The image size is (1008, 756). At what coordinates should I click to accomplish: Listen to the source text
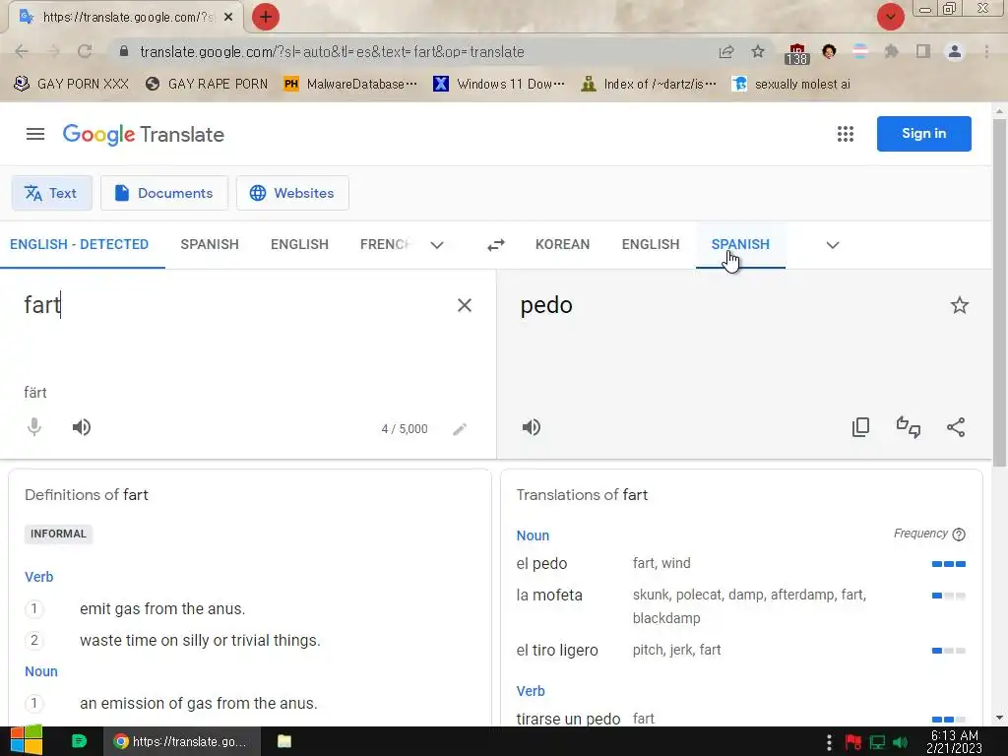(82, 427)
